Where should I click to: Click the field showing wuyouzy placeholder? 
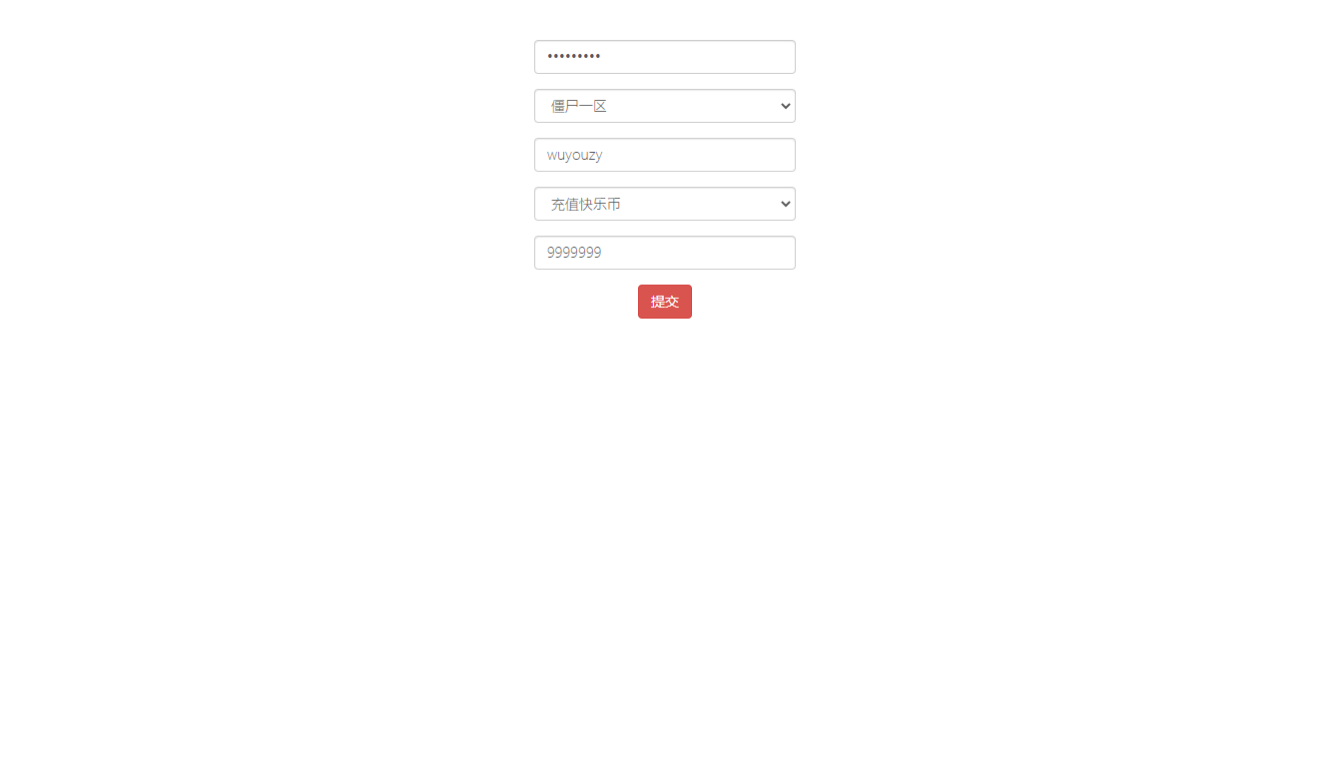665,155
